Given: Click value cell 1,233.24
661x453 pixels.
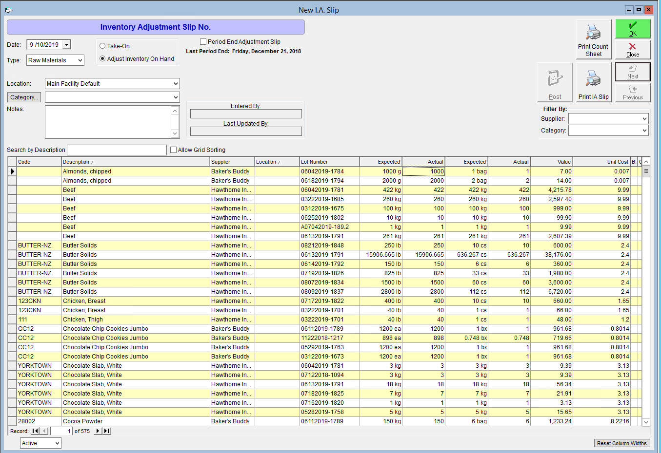Looking at the screenshot, I should tap(552, 421).
